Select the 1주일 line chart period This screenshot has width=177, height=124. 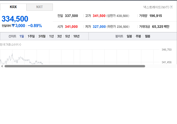pyautogui.click(x=31, y=36)
